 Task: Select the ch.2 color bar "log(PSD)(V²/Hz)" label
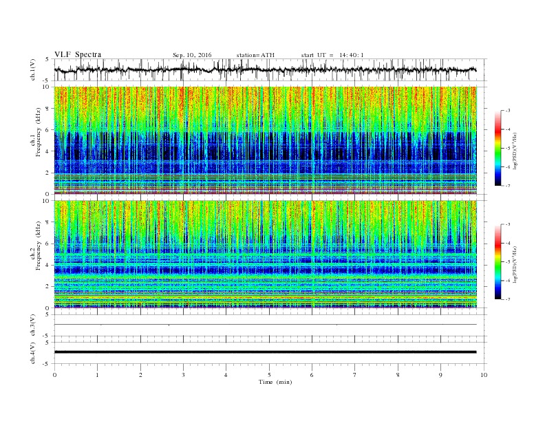point(515,264)
